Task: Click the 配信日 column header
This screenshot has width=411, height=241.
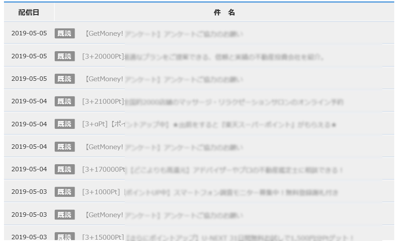Action: pyautogui.click(x=29, y=12)
